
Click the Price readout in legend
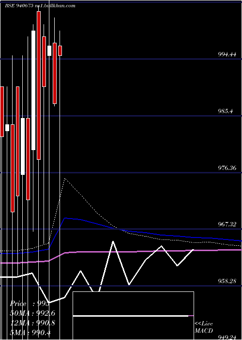click(x=30, y=304)
